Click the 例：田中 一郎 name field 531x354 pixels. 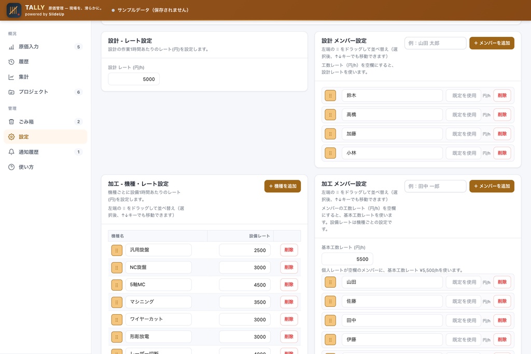pos(435,186)
